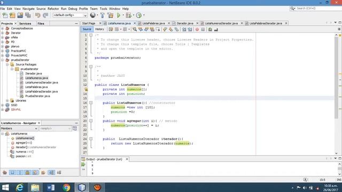The width and height of the screenshot is (342, 192).
Task: Click the Build Project hammer icon
Action: pos(102,15)
